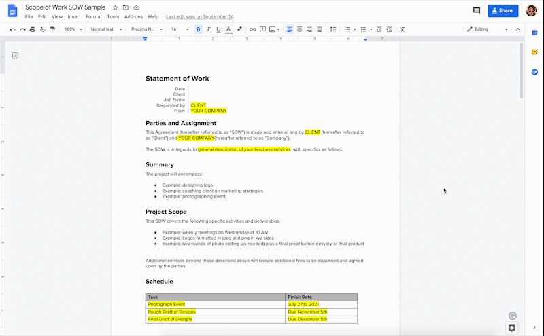
Task: Toggle underline formatting
Action: click(218, 29)
